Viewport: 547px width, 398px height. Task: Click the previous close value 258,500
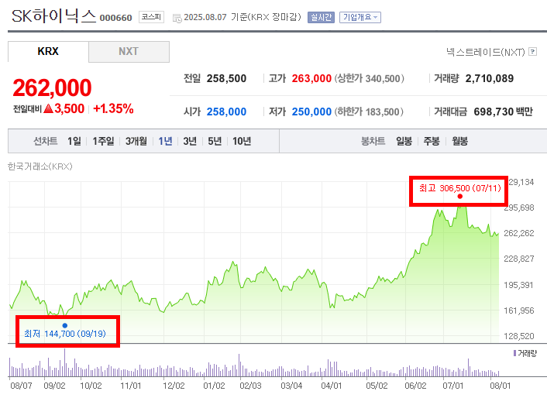tap(226, 78)
